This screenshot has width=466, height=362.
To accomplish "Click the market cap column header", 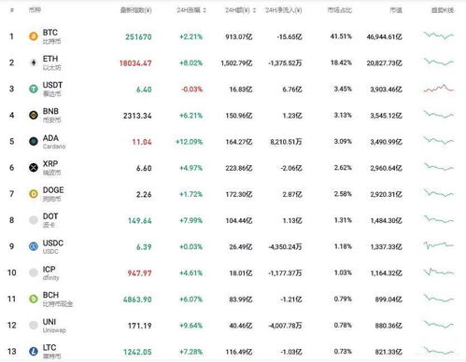I will 396,10.
